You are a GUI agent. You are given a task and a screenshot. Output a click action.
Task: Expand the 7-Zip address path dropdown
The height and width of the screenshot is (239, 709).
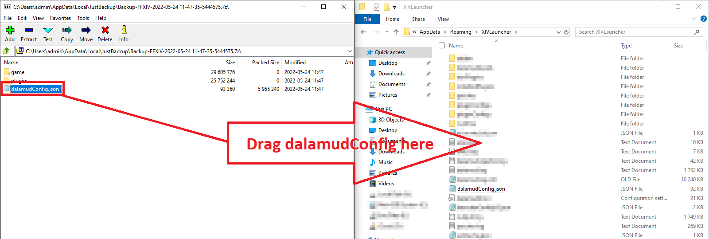tap(350, 51)
